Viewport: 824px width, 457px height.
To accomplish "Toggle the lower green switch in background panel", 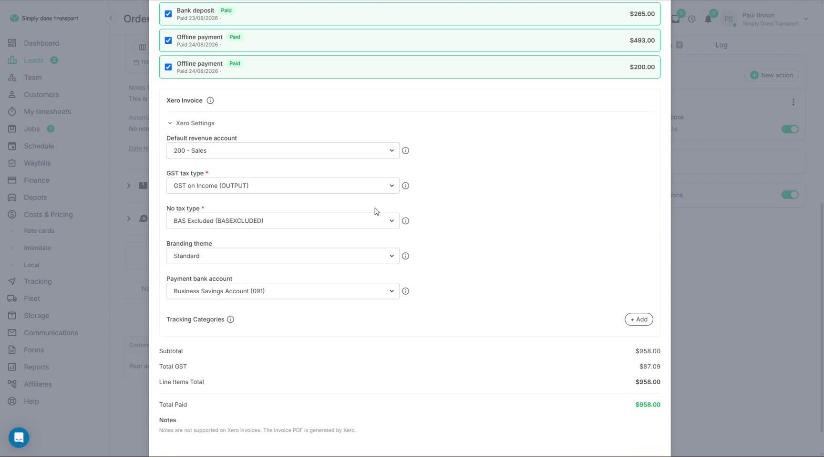I will click(790, 195).
